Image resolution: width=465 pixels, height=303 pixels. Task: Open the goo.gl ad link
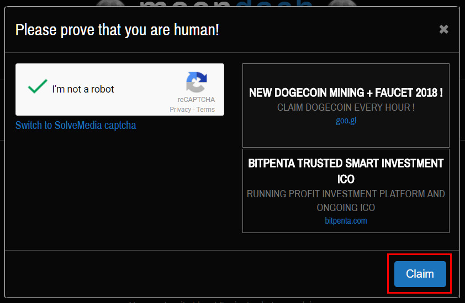[x=346, y=121]
